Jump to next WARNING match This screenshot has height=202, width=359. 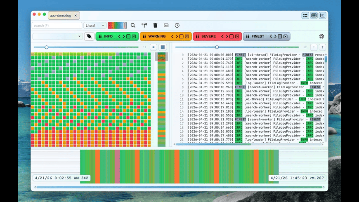tap(177, 36)
